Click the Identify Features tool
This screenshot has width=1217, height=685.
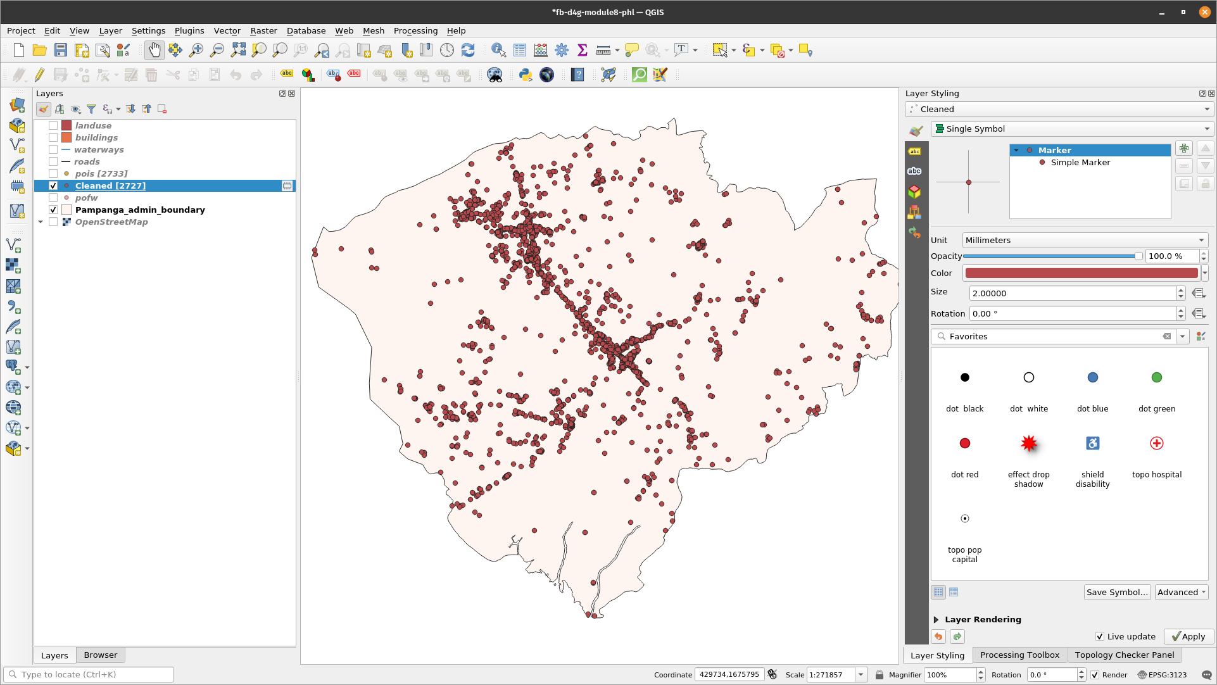coord(498,50)
